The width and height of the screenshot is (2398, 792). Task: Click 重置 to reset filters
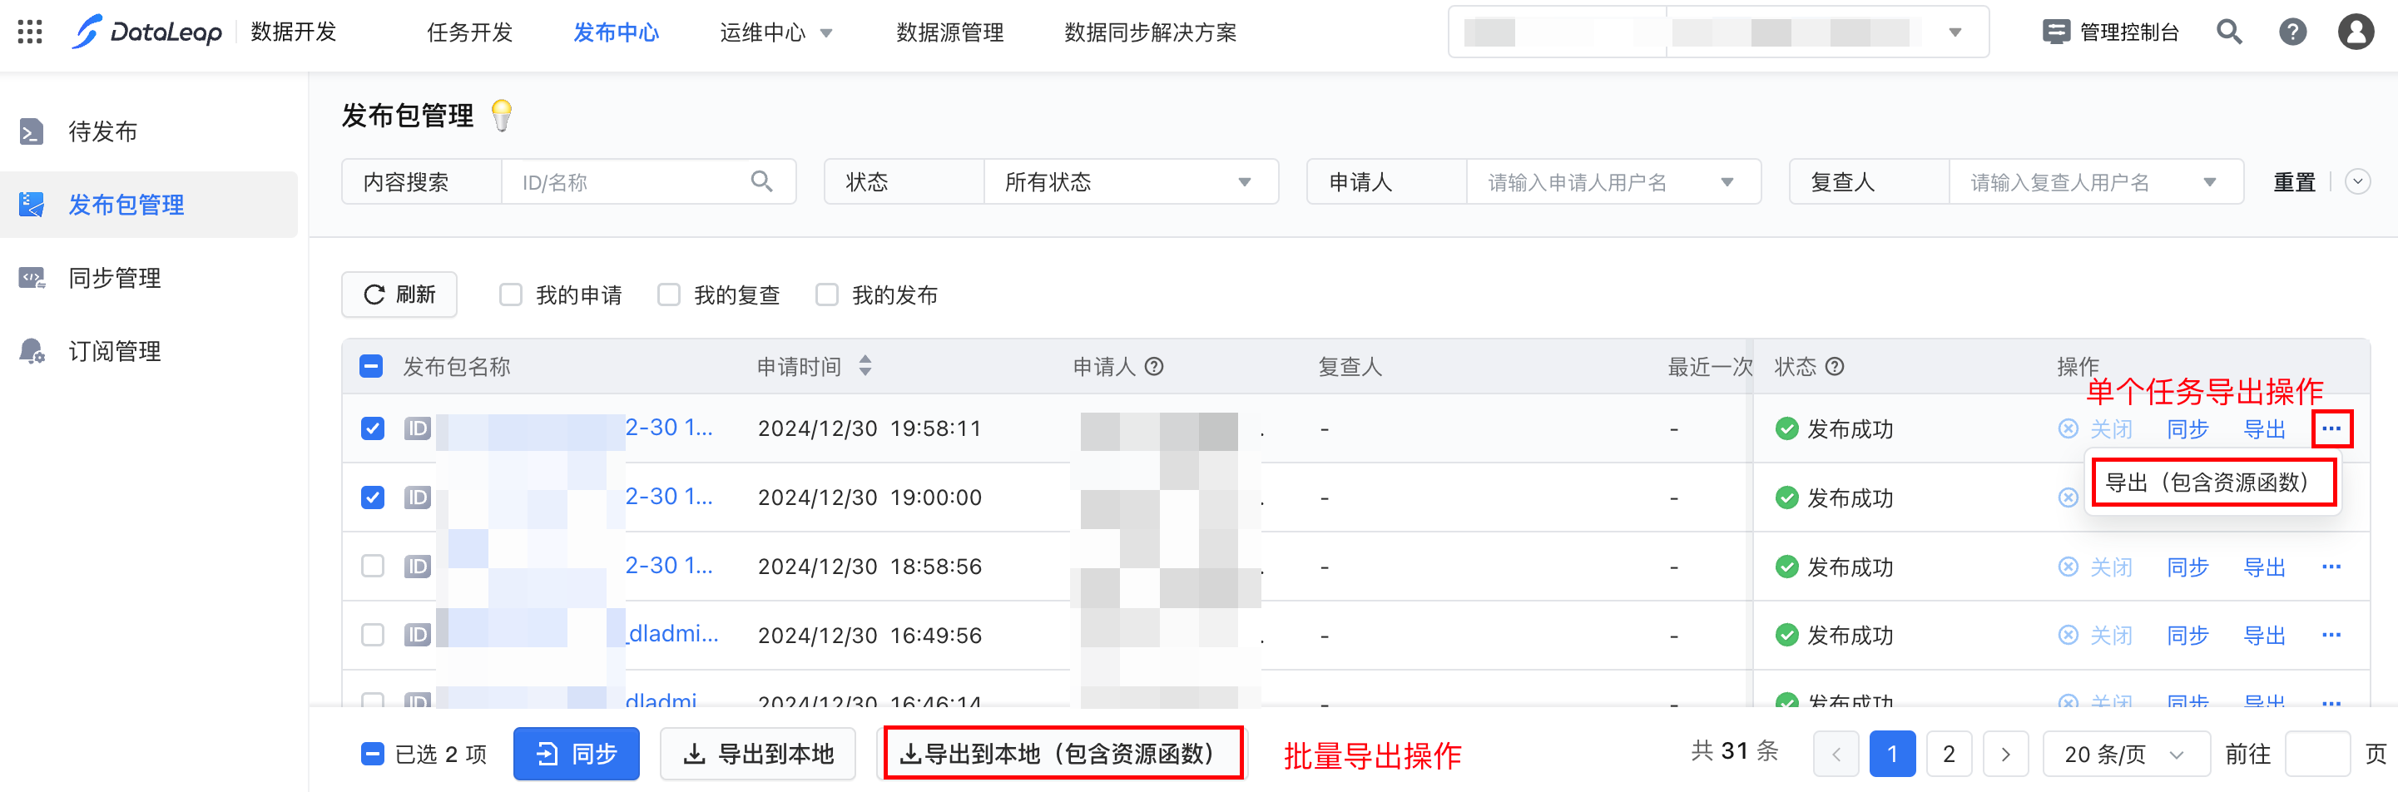click(x=2294, y=182)
